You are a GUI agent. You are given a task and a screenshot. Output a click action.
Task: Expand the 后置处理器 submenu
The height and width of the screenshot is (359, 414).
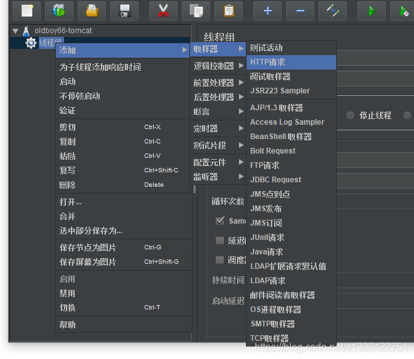pos(218,97)
